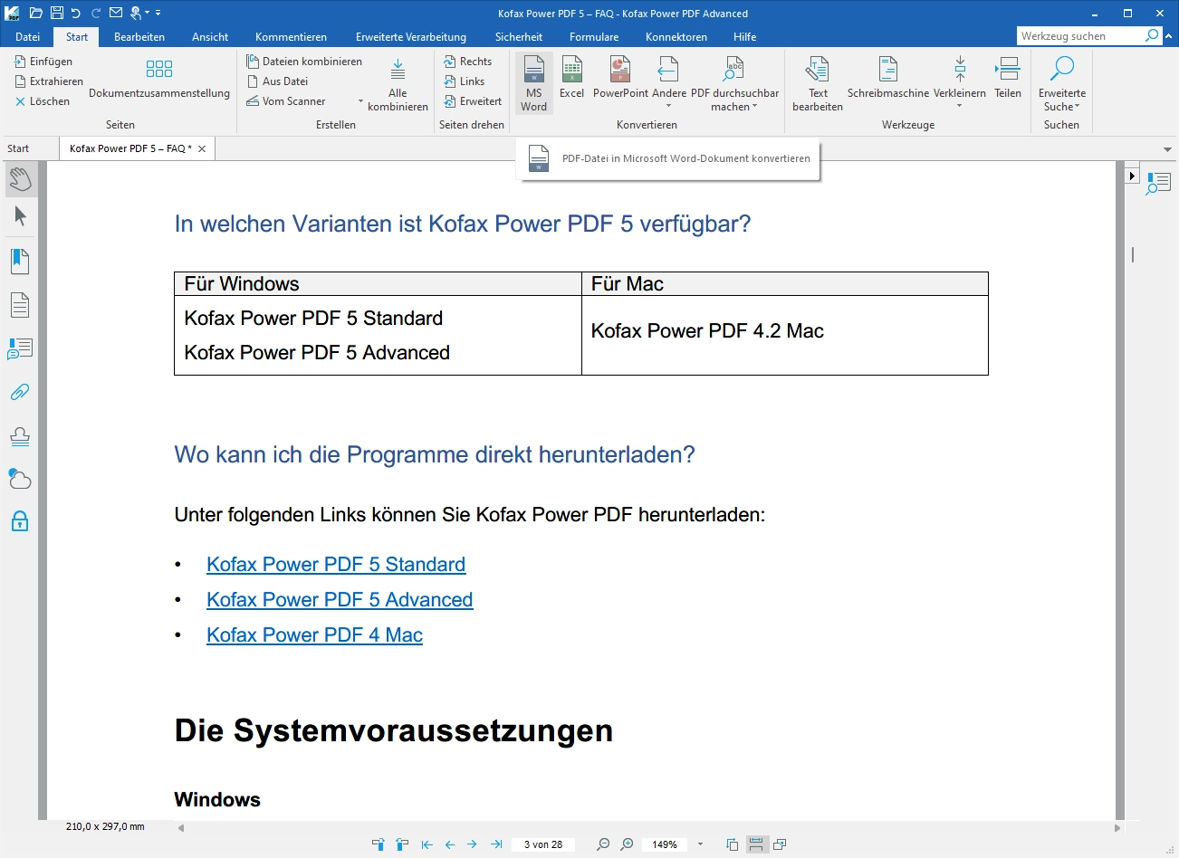Open the Kommentieren ribbon tab
This screenshot has width=1179, height=858.
click(291, 37)
